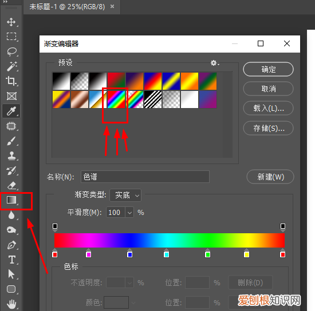This screenshot has height=311, width=315.
Task: Select the Move tool
Action: (x=11, y=22)
